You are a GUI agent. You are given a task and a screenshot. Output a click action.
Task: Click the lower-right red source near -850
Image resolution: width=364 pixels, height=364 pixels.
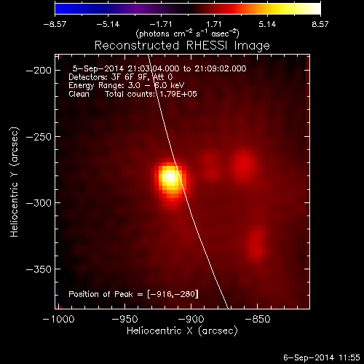pyautogui.click(x=256, y=244)
